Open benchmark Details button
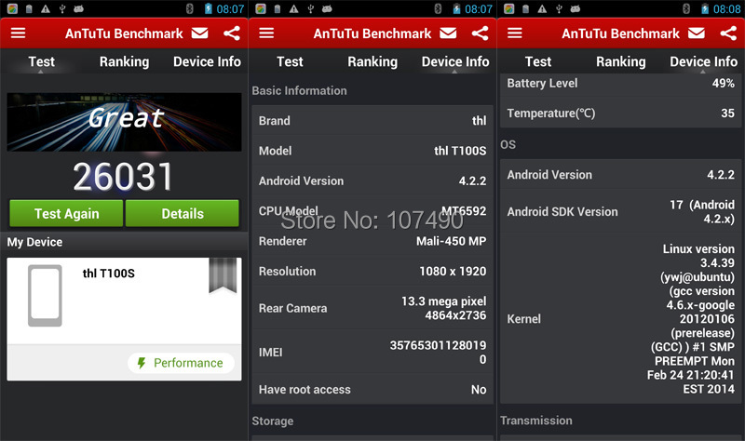 click(183, 213)
